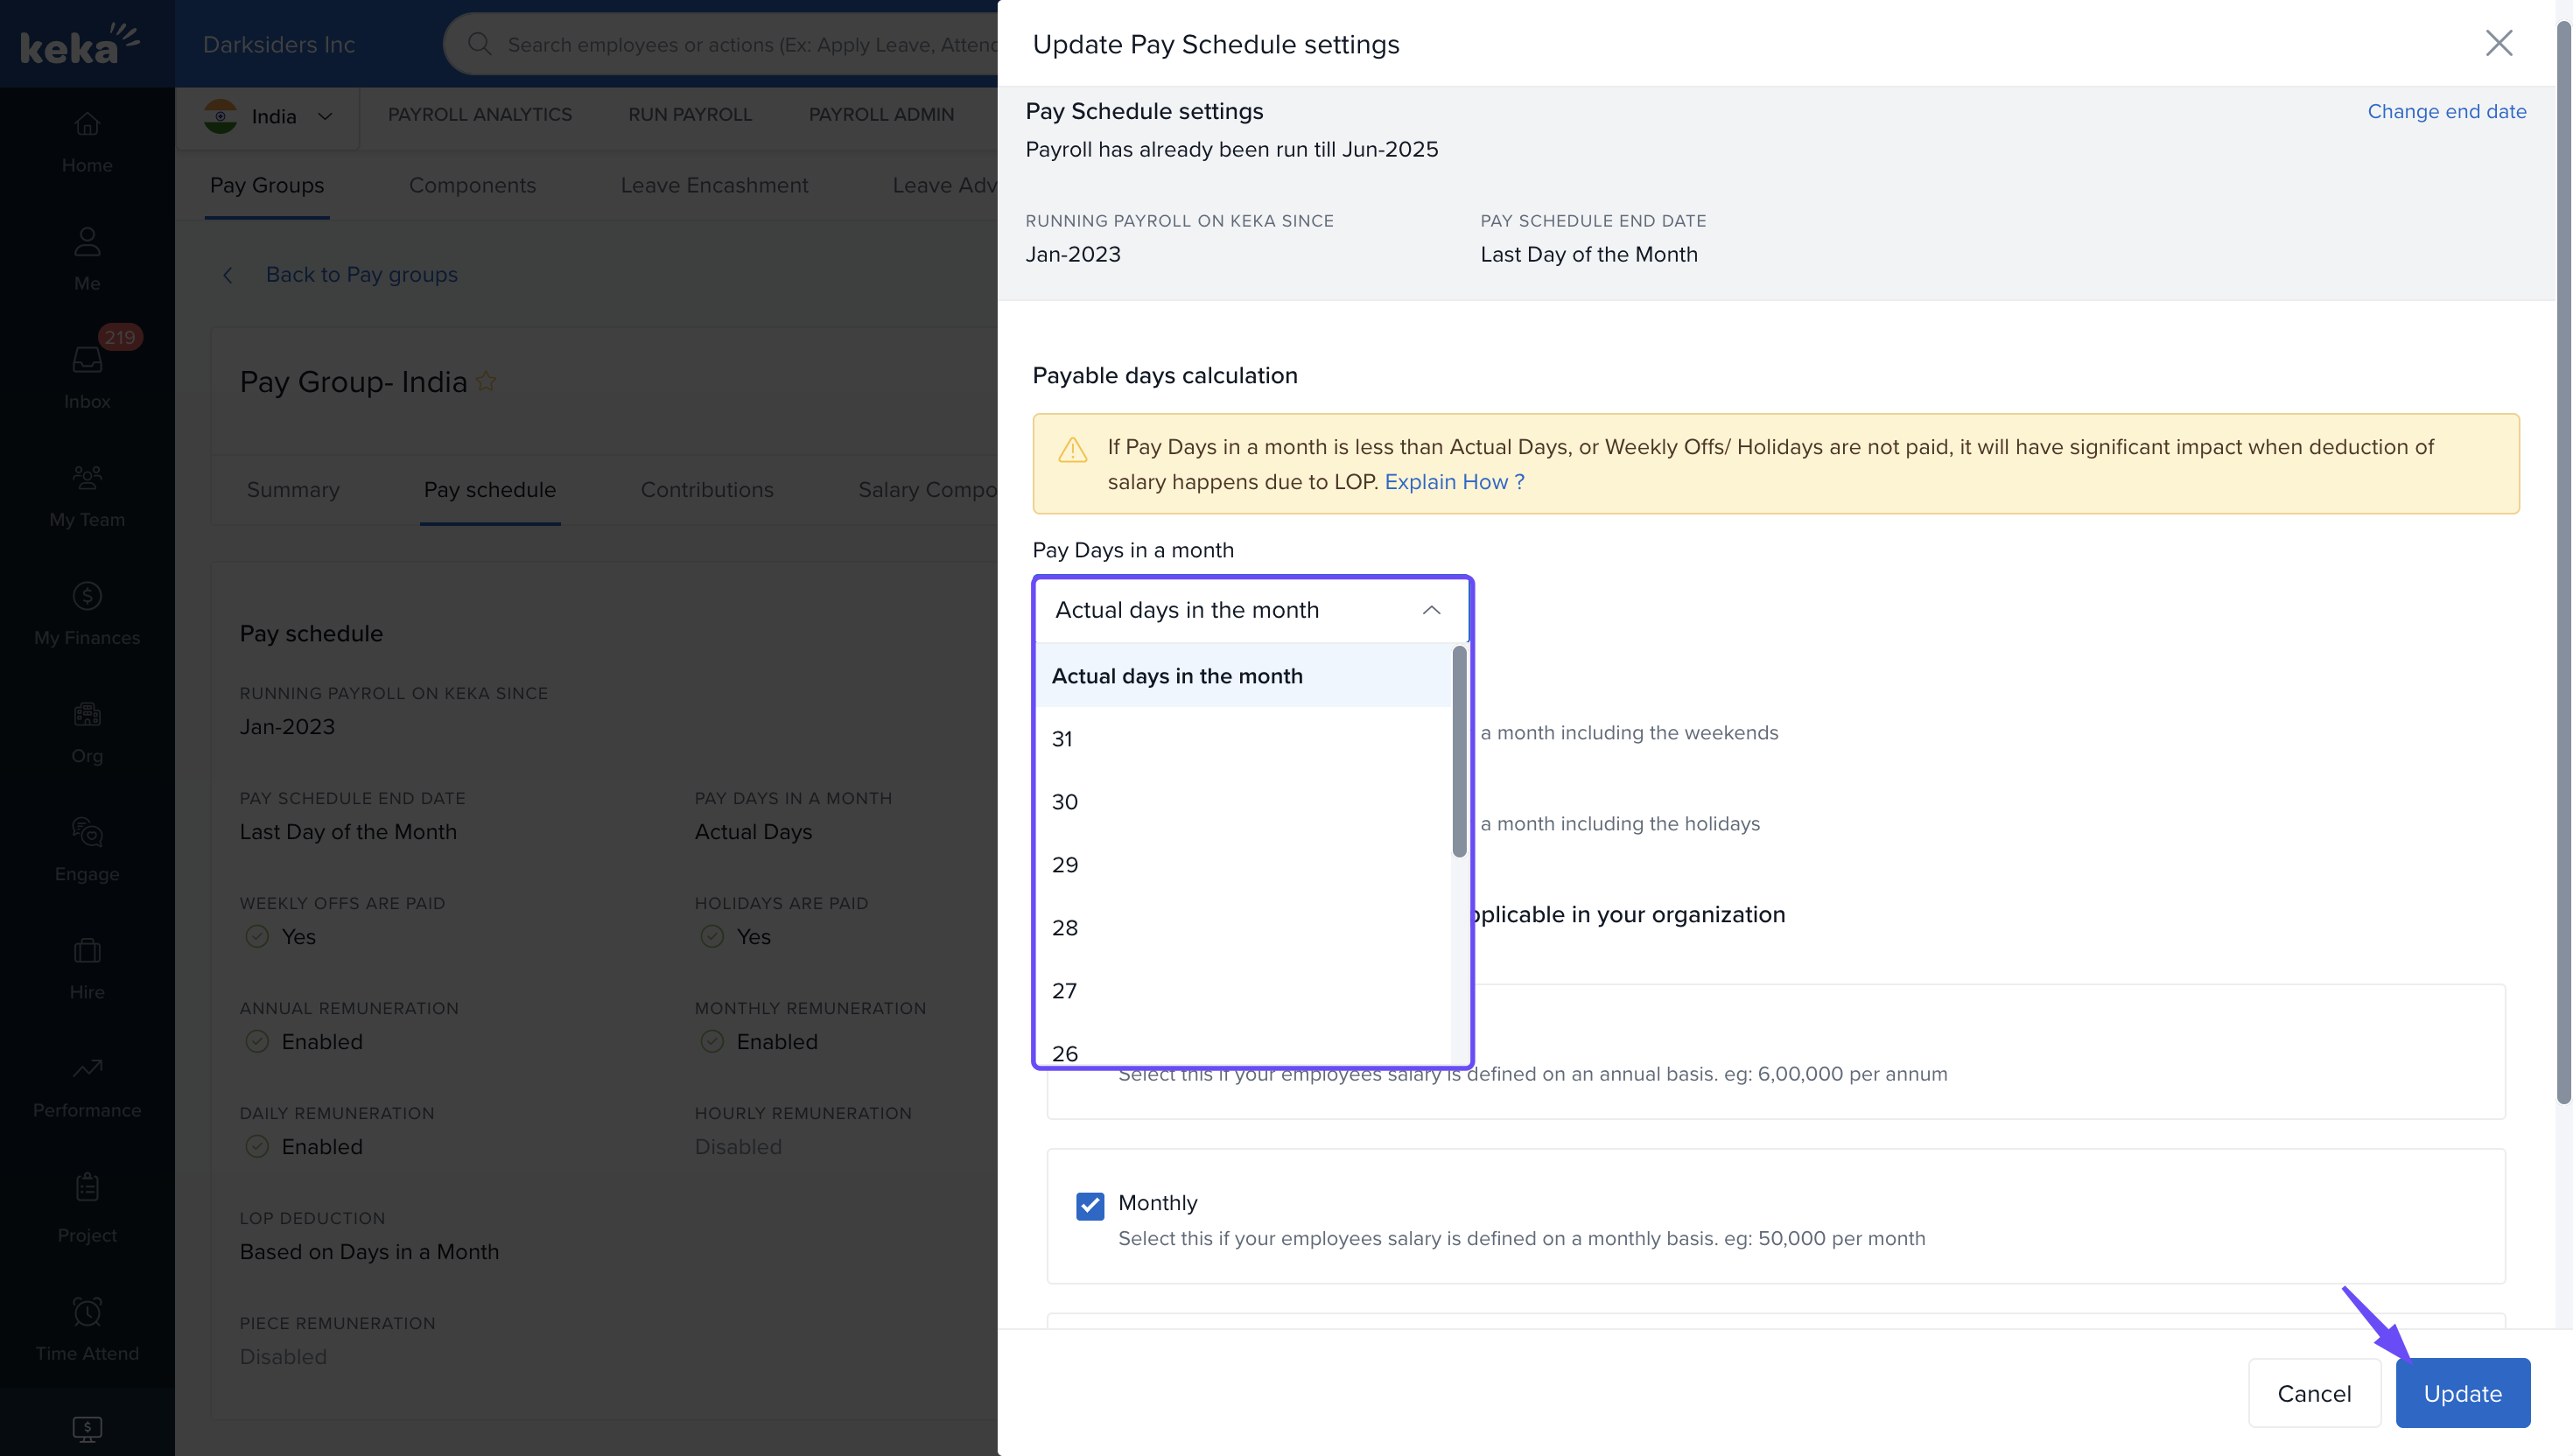Open Time Attend clock icon
The height and width of the screenshot is (1456, 2573).
[87, 1311]
